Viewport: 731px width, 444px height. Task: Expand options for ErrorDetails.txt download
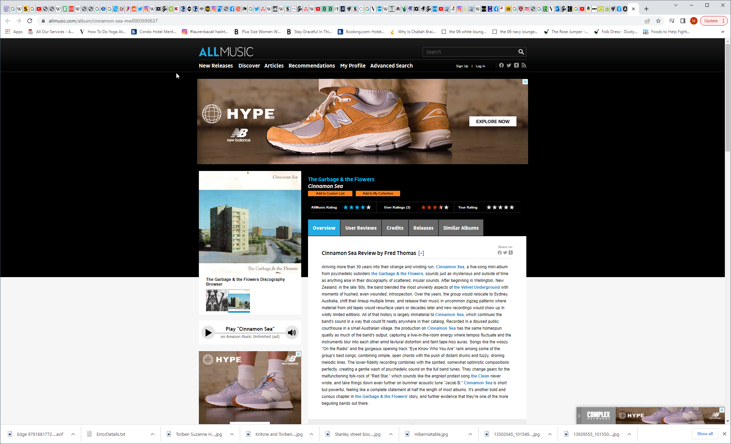[152, 434]
